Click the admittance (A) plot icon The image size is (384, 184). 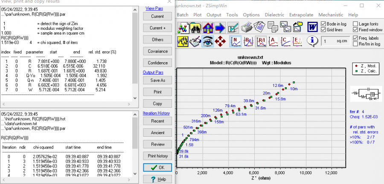273,41
